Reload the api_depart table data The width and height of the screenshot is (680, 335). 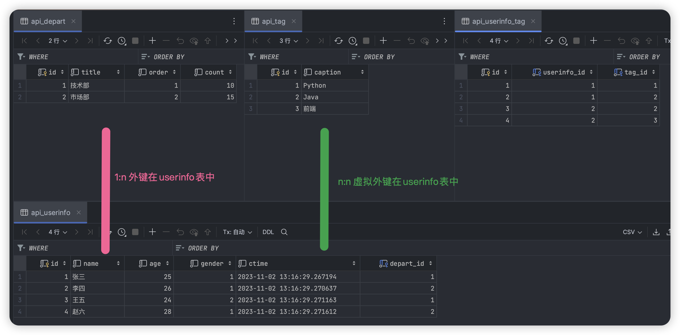point(108,41)
